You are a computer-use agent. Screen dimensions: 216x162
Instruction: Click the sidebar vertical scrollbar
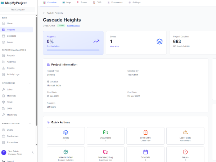[36, 71]
